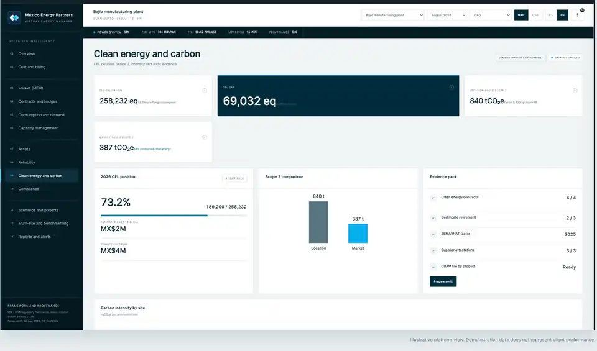This screenshot has height=351, width=597.
Task: Click the FIX MXN/USD rate in status bar
Action: click(201, 32)
